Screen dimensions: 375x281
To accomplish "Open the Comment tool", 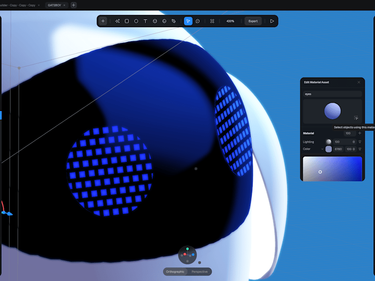I will pos(197,21).
